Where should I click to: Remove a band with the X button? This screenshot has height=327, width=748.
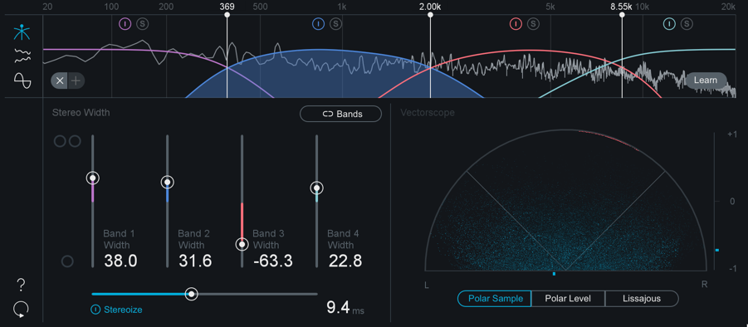pyautogui.click(x=60, y=81)
